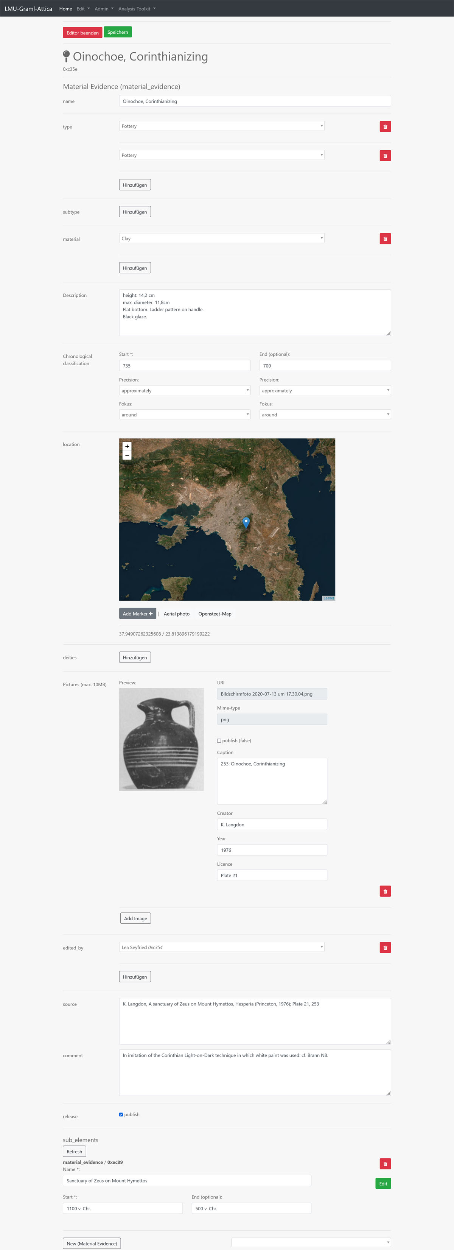Delete the second Pottery type entry
This screenshot has width=454, height=1250.
(x=385, y=156)
